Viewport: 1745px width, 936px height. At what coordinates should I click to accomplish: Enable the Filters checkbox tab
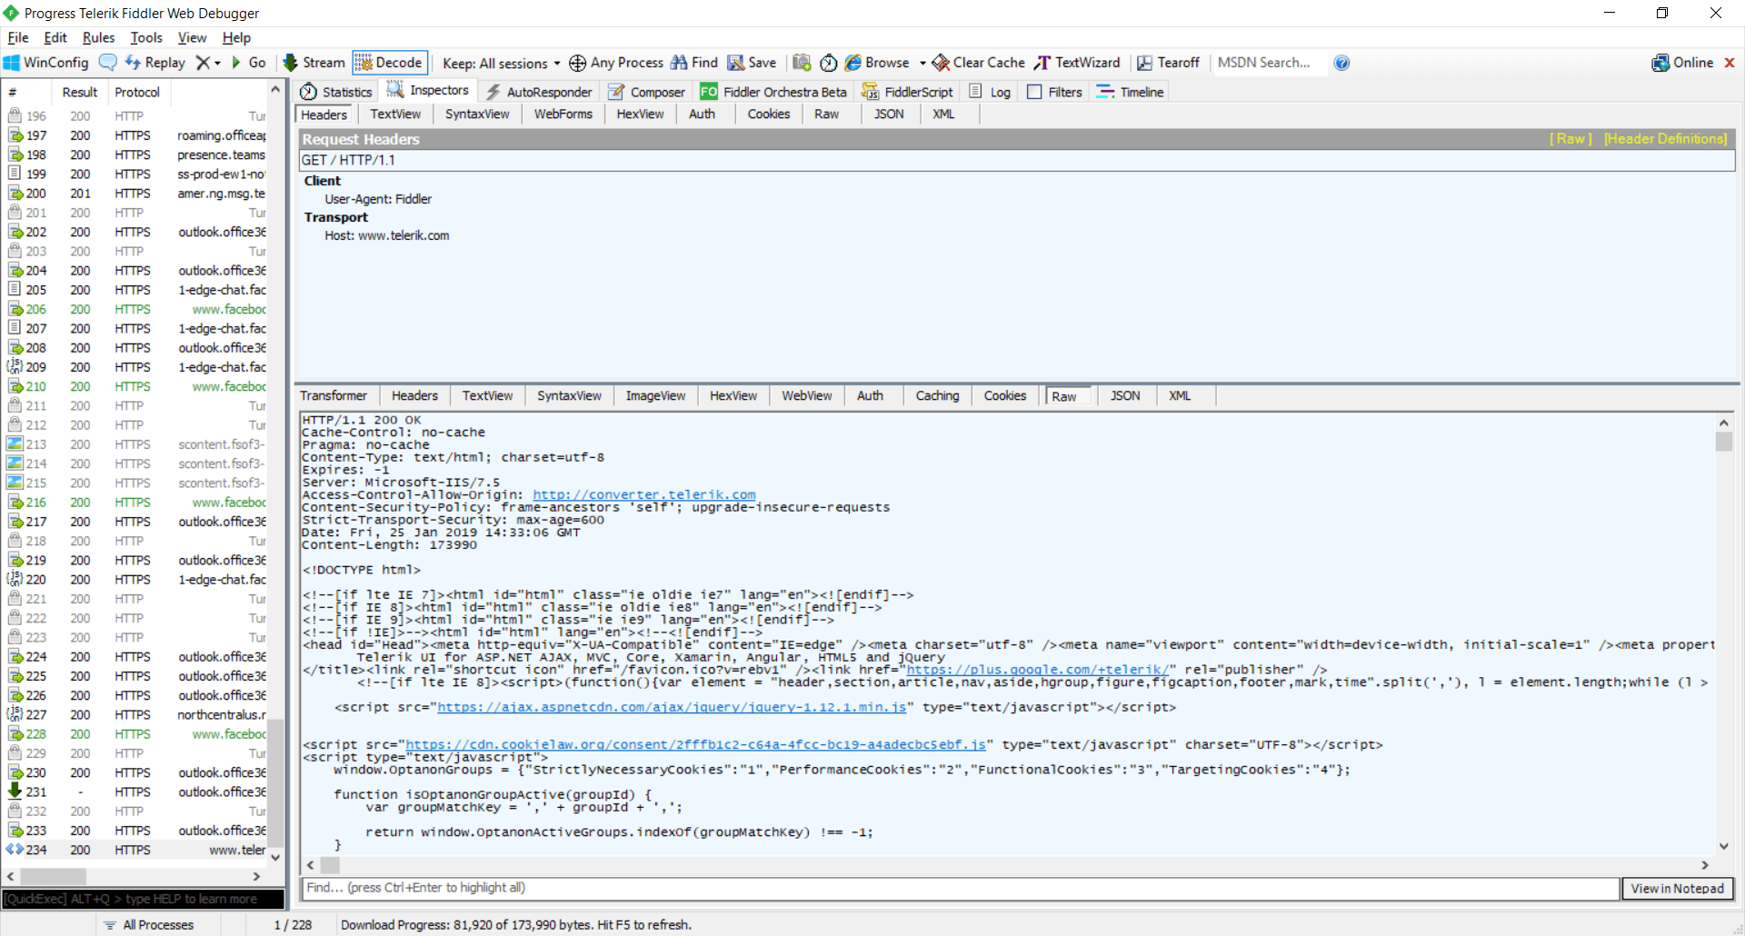pos(1054,92)
